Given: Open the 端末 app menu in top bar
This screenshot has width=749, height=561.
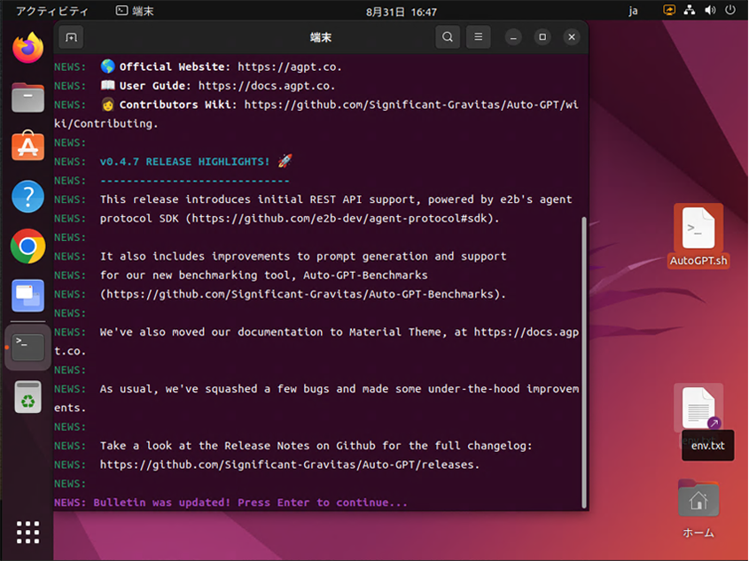Looking at the screenshot, I should [x=134, y=12].
